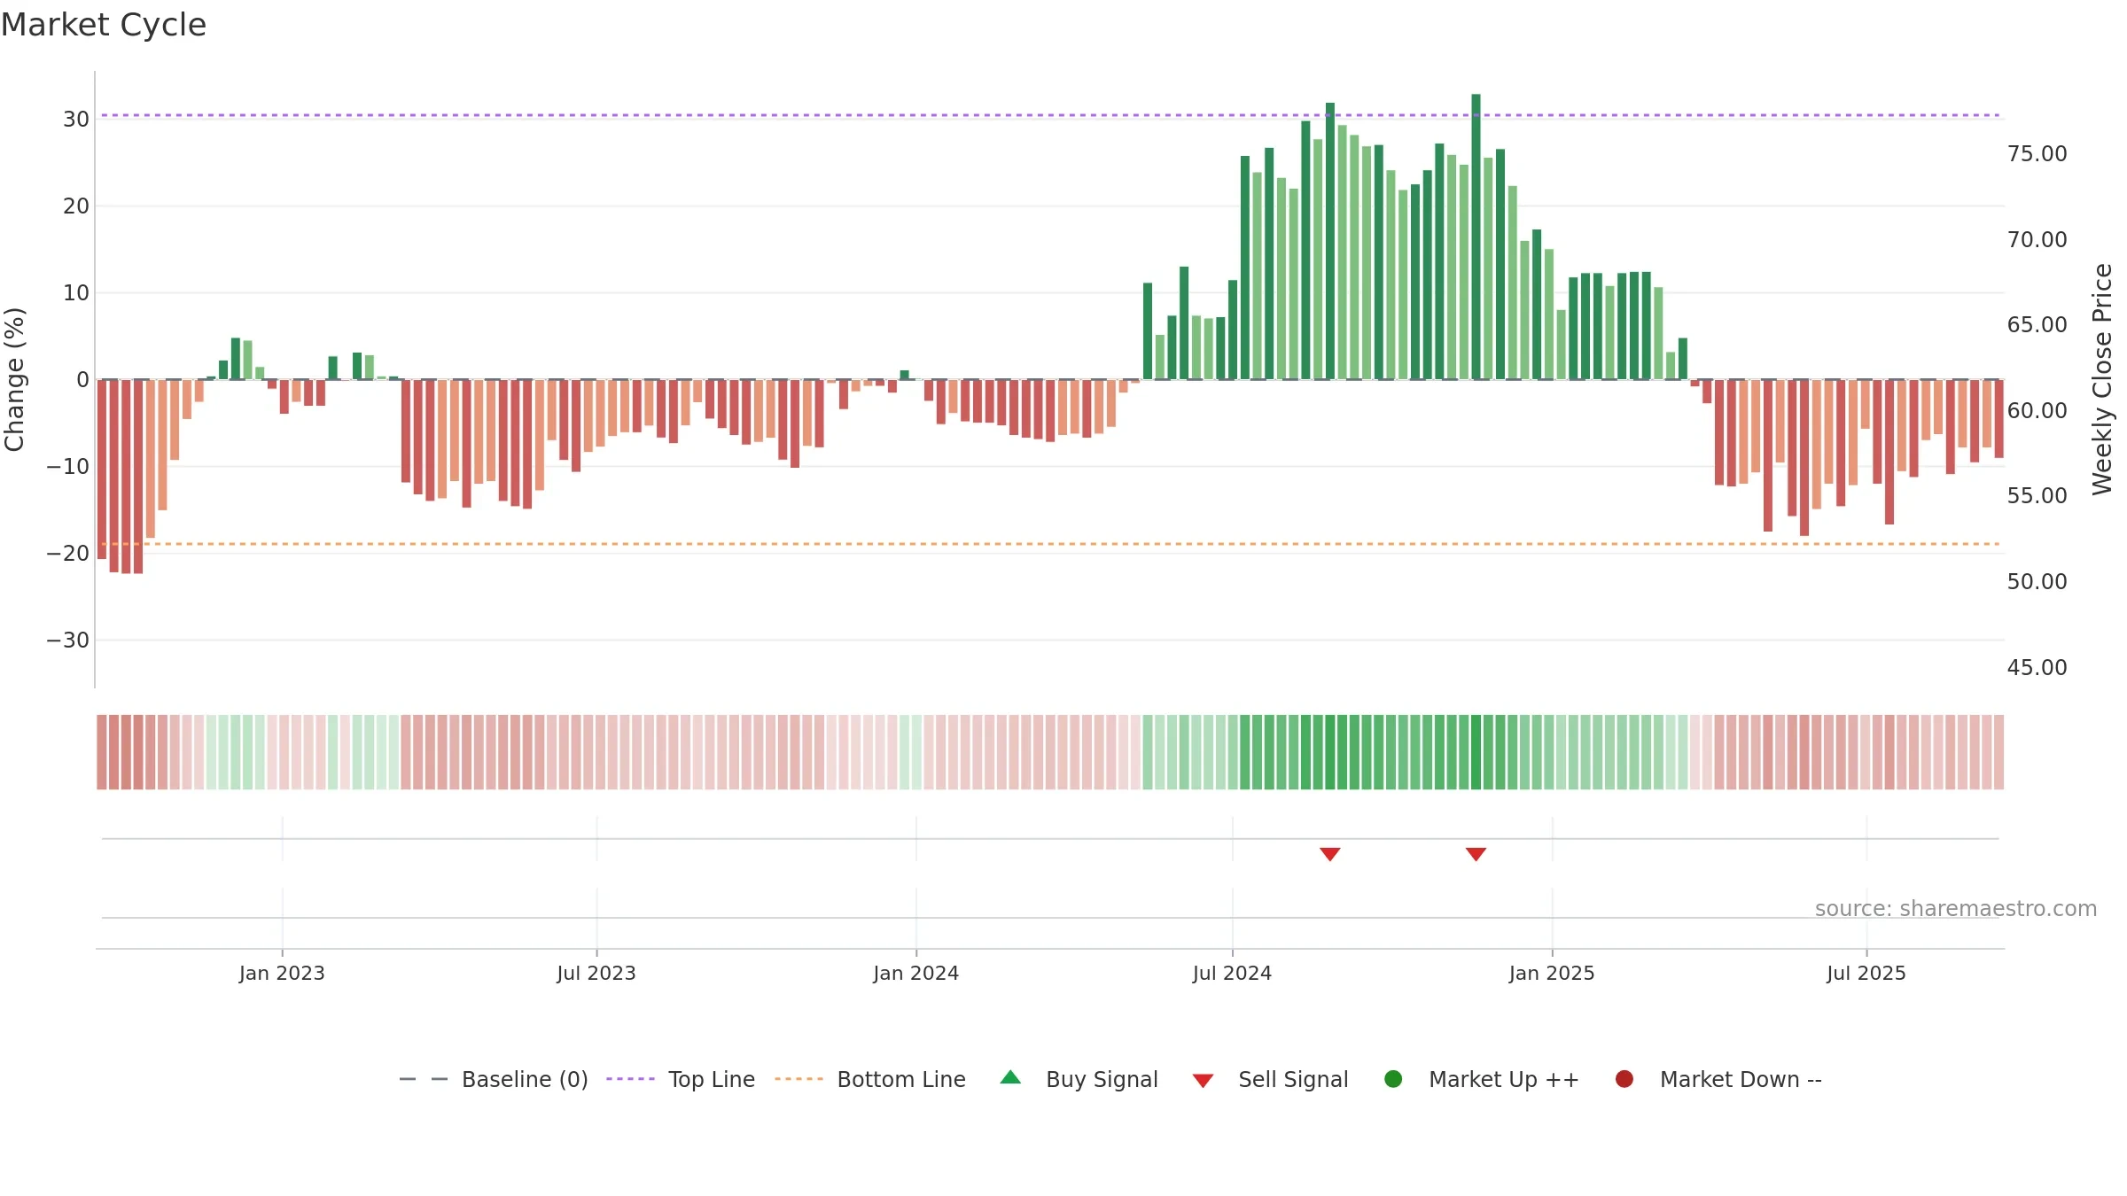Screen dimensions: 2127x1196
Task: Select the first sell signal marker after Jul 2024
Action: tap(1329, 854)
